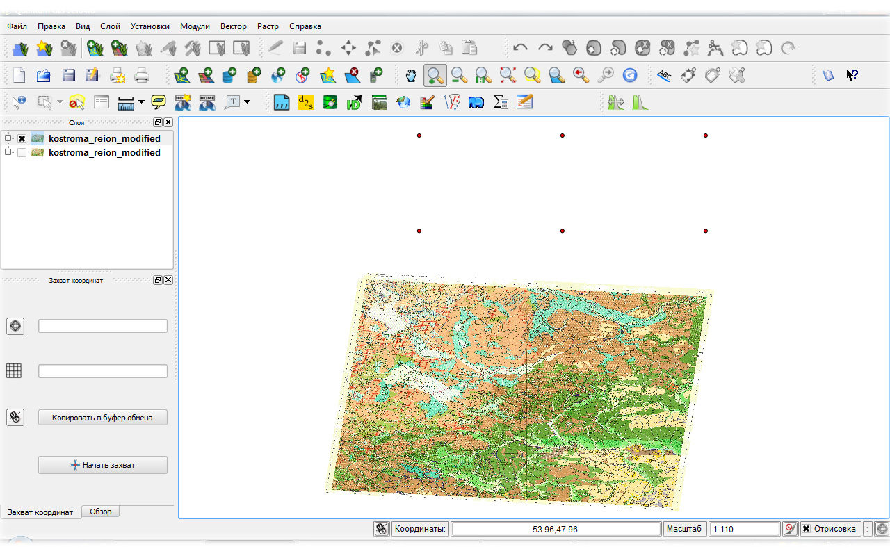This screenshot has height=556, width=890.
Task: Expand the first kostroma_reion_modified layer tree
Action: tap(8, 138)
